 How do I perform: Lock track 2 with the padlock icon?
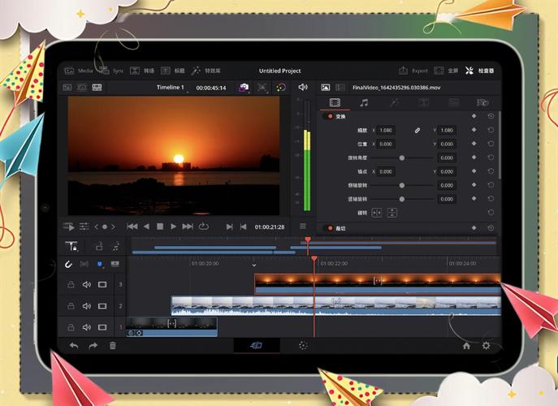(71, 306)
